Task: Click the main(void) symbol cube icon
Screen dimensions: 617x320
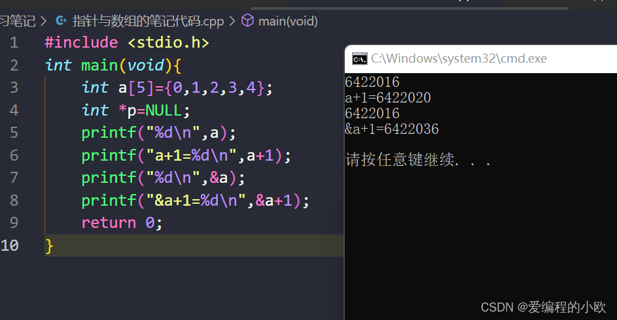Action: click(x=247, y=20)
